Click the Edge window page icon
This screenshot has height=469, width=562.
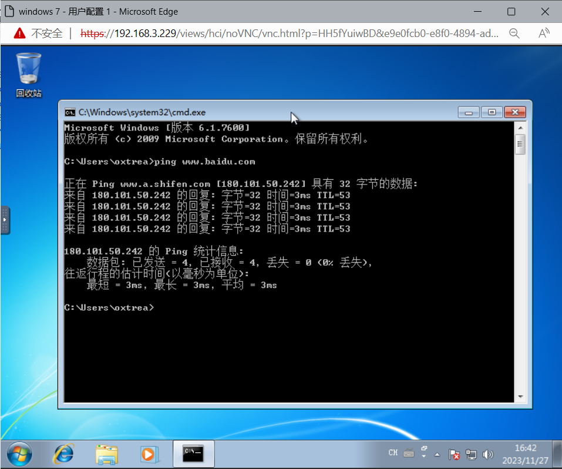tap(9, 12)
